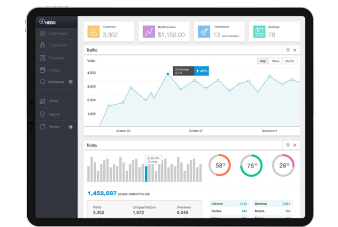Click the 58% orange donut chart

pyautogui.click(x=220, y=165)
